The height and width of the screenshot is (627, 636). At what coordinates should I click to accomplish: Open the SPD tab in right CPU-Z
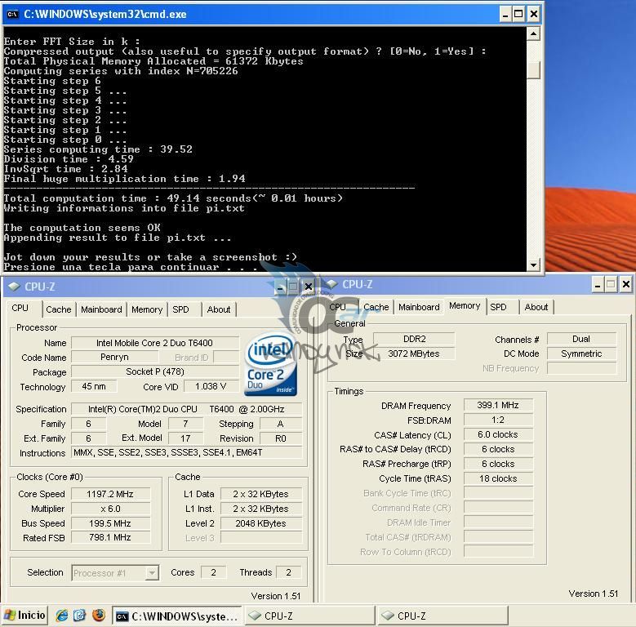[x=498, y=307]
